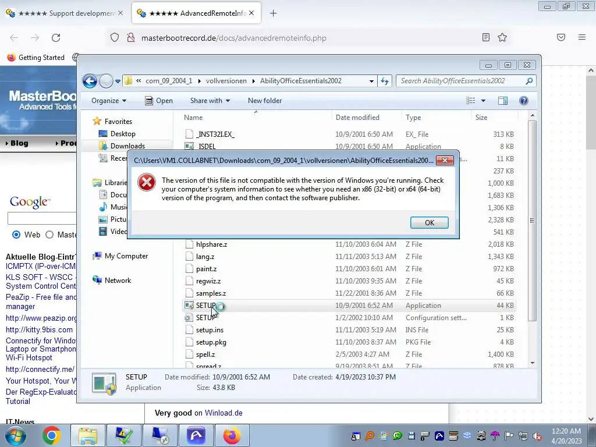Click New folder in Explorer toolbar
596x447 pixels.
click(x=265, y=101)
